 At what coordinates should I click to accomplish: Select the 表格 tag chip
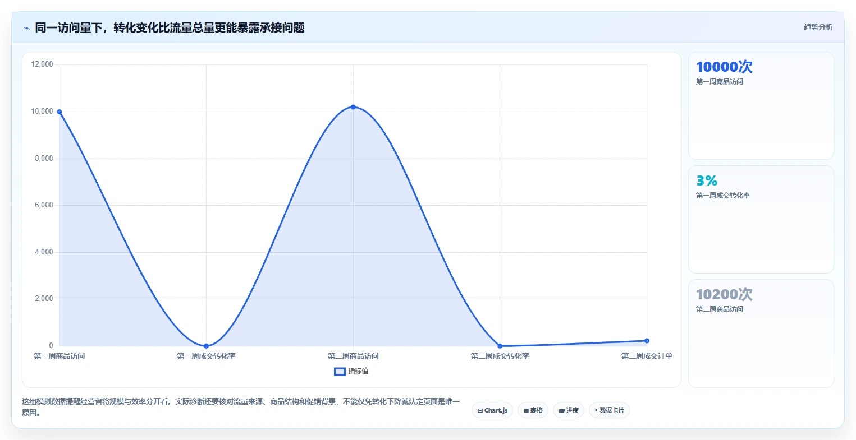[x=533, y=410]
